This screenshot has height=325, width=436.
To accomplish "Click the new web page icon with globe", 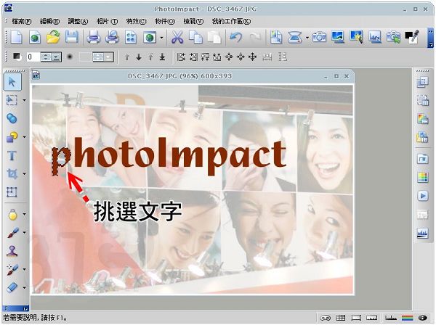I will [35, 37].
